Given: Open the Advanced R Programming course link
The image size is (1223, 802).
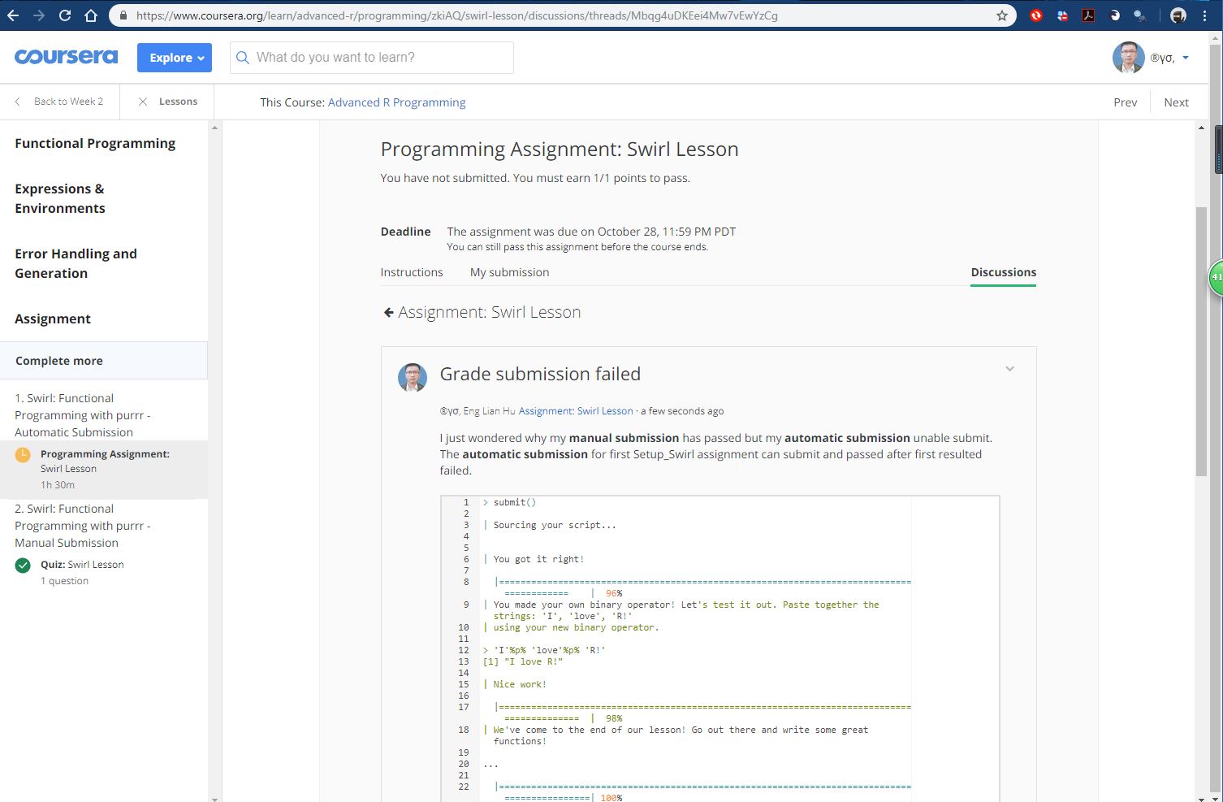Looking at the screenshot, I should 396,102.
